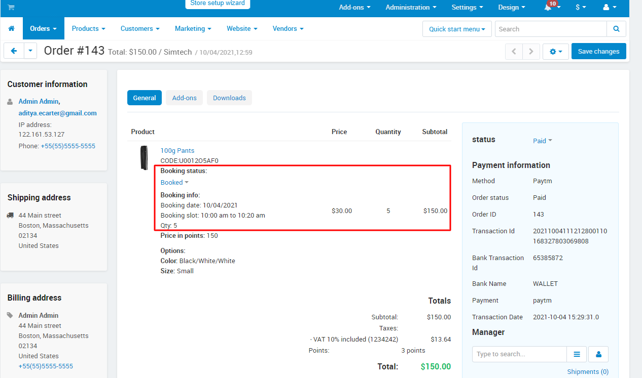The width and height of the screenshot is (642, 378).
Task: Click the manager search input field
Action: pos(519,354)
